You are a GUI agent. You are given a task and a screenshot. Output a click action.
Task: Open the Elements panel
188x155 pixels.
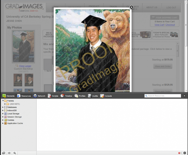(x=8, y=96)
